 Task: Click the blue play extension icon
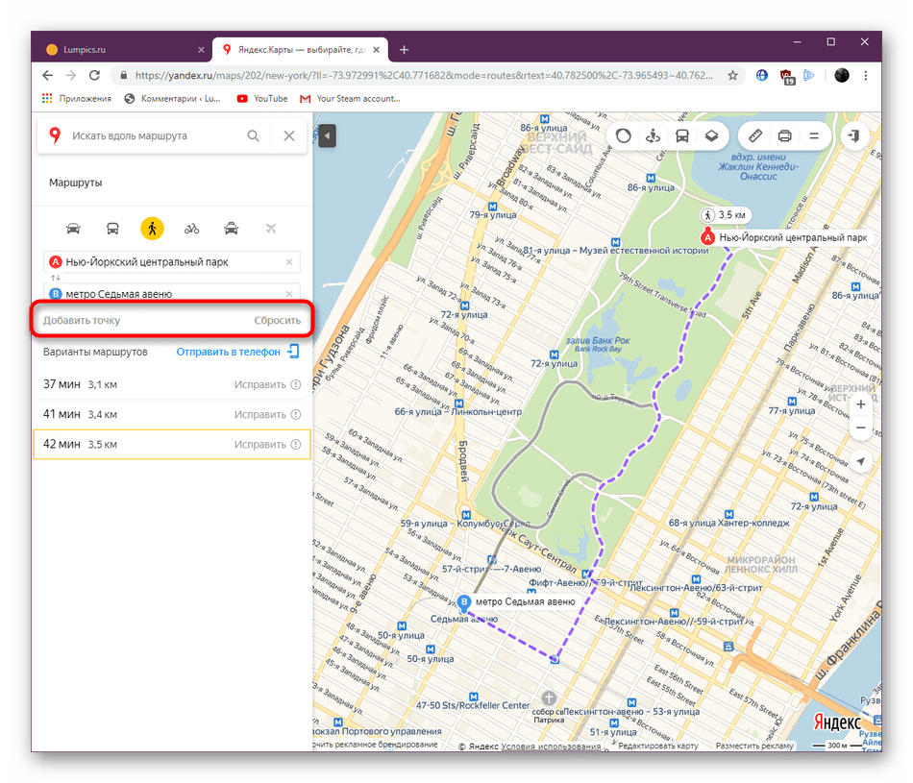pos(809,75)
